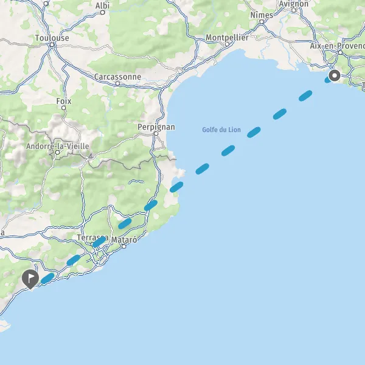Click the Golfe du Lion label

pyautogui.click(x=221, y=130)
